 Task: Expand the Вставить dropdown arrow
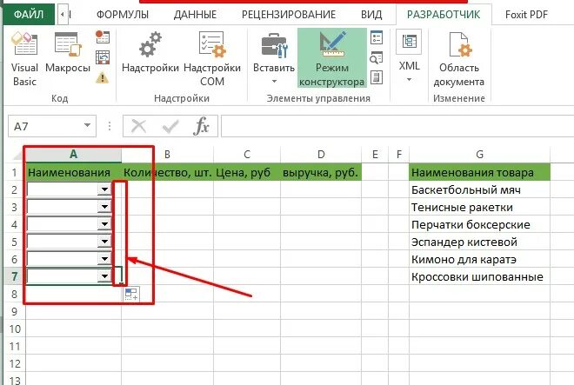tap(274, 81)
